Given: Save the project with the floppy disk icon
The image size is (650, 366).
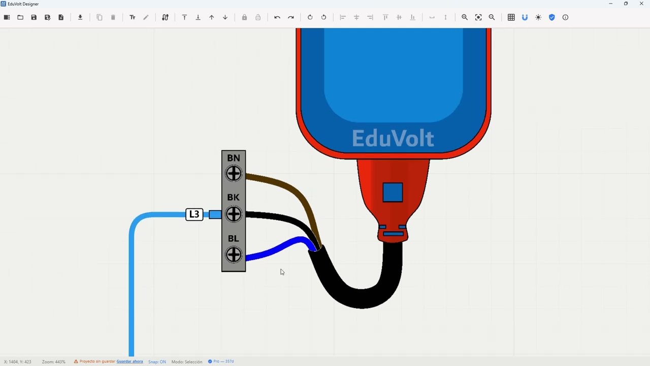Looking at the screenshot, I should 34,17.
